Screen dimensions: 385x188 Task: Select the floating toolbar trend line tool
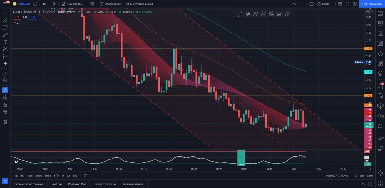287,14
